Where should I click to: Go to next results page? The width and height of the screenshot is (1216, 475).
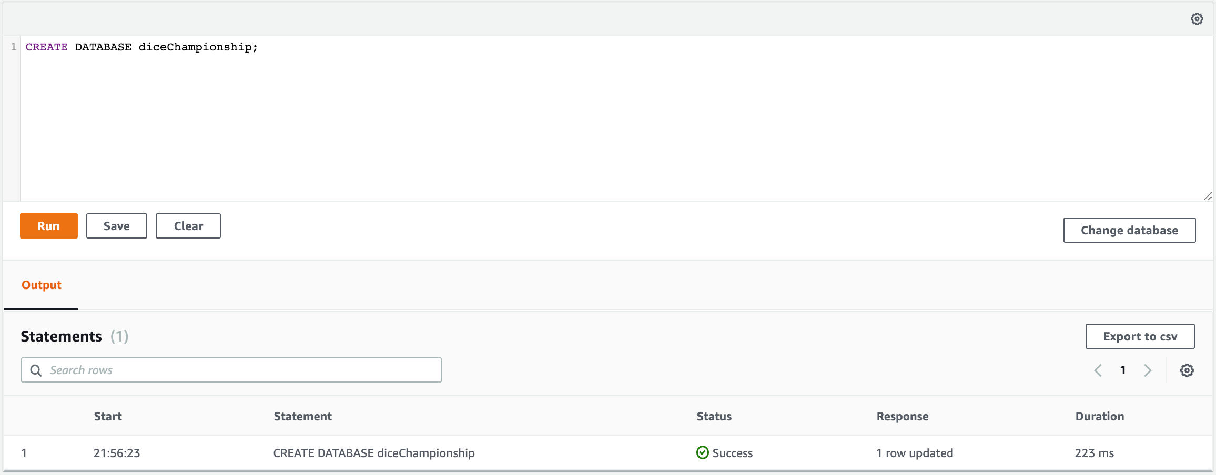click(1148, 370)
